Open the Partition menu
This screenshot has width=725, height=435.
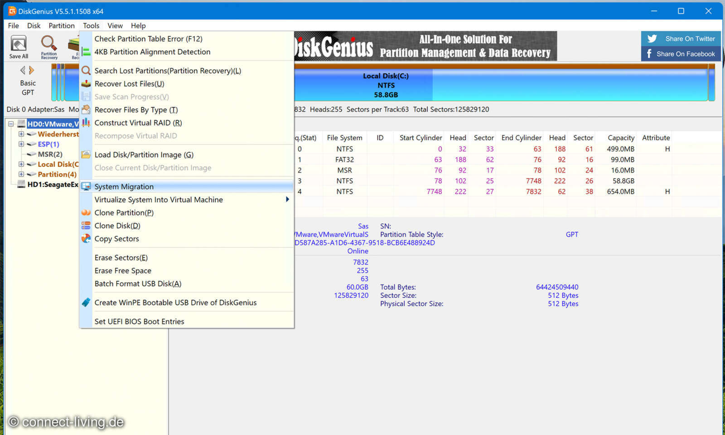coord(62,25)
